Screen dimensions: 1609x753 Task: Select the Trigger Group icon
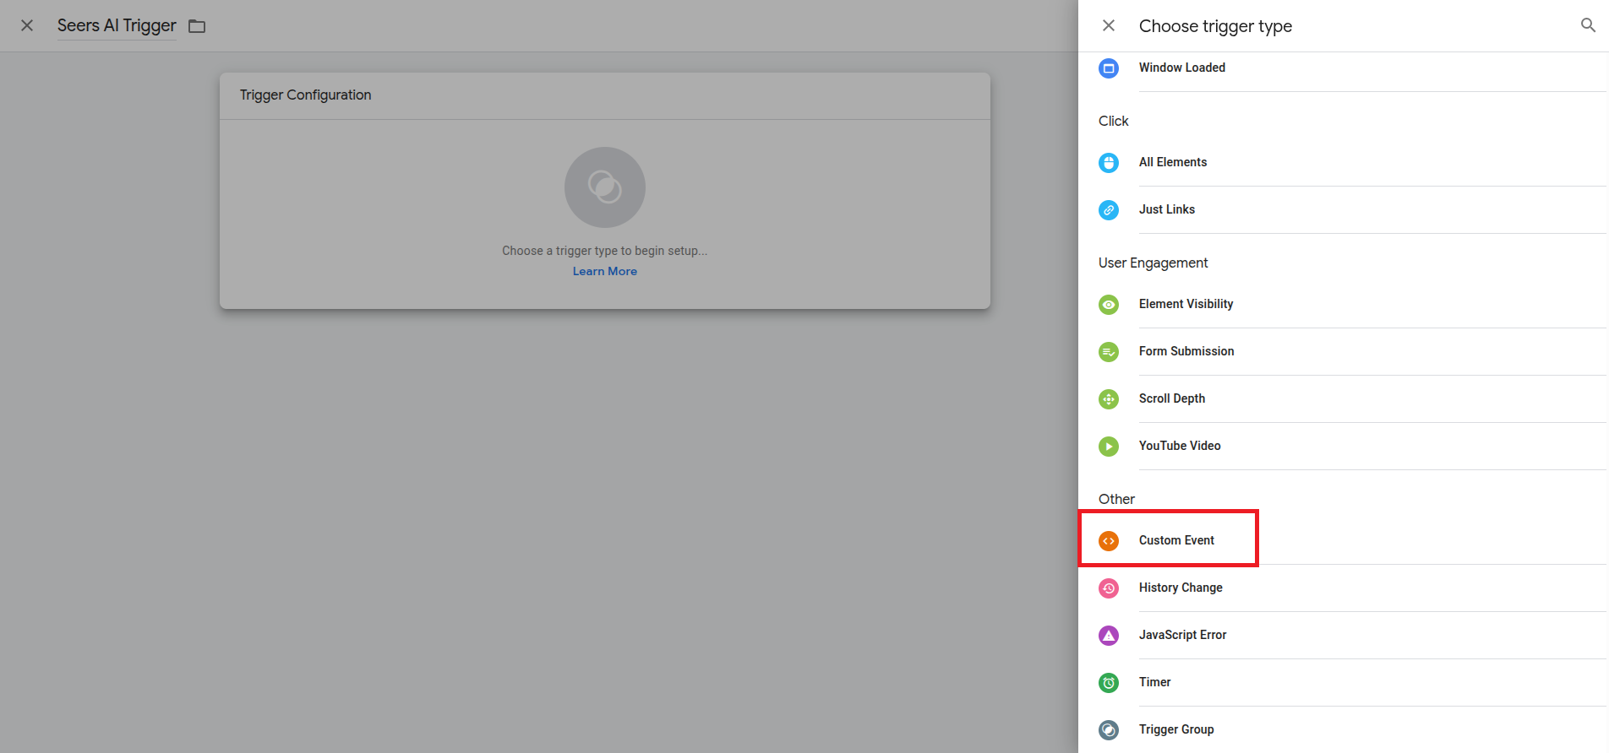pyautogui.click(x=1109, y=729)
